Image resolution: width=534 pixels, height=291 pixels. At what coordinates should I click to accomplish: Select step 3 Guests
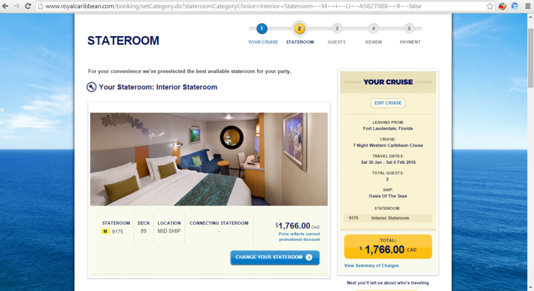pos(337,29)
